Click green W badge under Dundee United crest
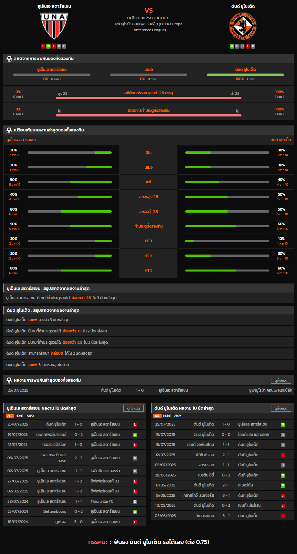297x554 pixels. tap(232, 46)
